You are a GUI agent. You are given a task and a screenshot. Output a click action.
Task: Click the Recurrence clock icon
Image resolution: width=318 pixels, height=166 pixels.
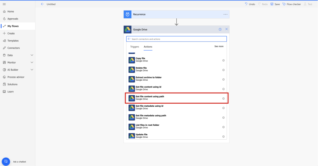coord(128,14)
